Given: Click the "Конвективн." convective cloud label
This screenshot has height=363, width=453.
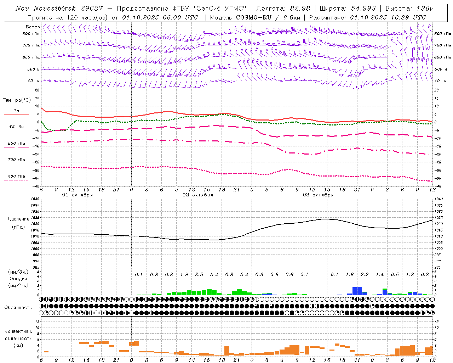Looking at the screenshot, I should tap(18, 331).
